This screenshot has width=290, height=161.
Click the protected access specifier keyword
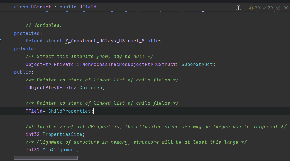point(27,33)
